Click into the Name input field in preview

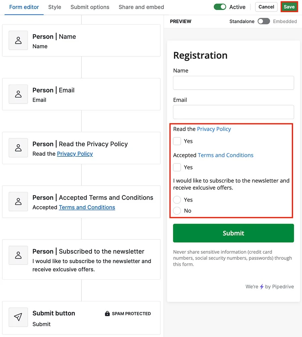(x=234, y=83)
